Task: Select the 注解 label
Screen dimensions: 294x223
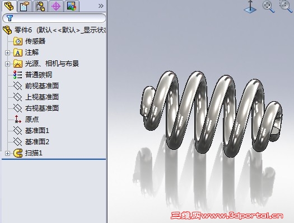Action: pos(32,53)
